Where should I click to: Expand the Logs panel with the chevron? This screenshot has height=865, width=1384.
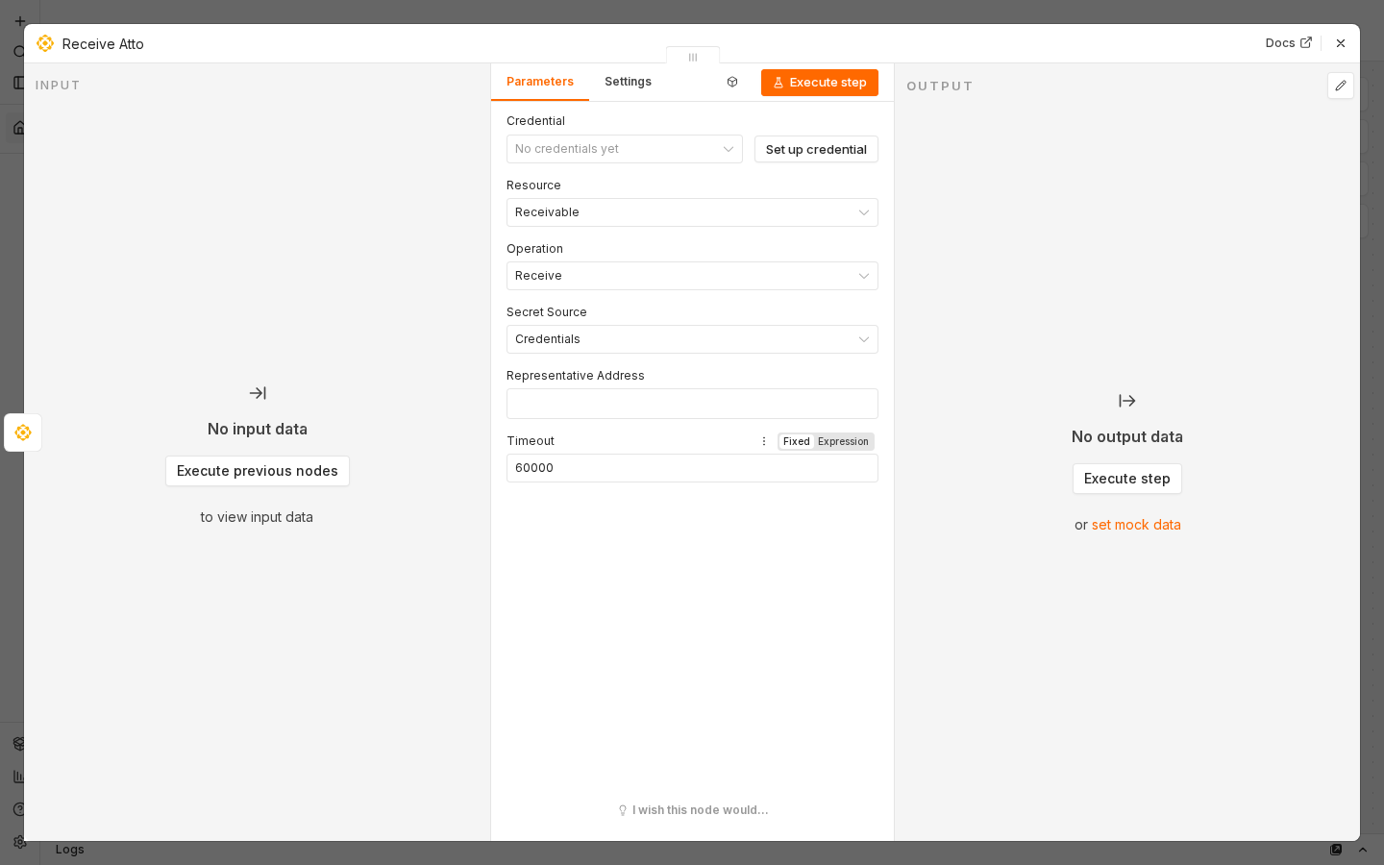pyautogui.click(x=1363, y=850)
